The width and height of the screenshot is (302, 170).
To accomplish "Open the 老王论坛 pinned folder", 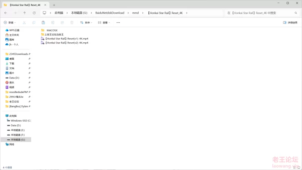I will [12, 102].
